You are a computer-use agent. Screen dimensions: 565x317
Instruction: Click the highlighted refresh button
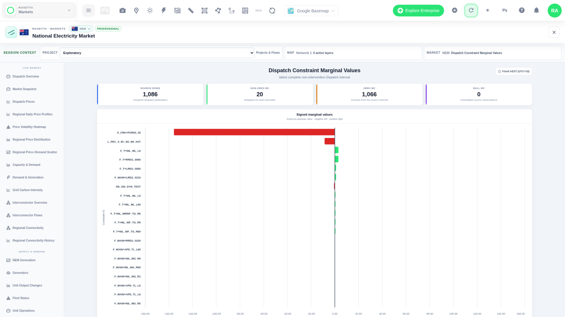point(471,10)
